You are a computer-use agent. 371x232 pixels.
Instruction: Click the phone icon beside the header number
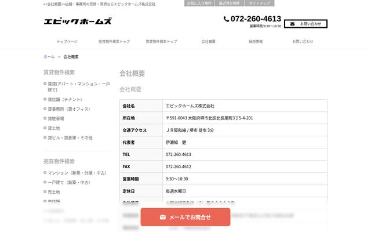tap(227, 19)
